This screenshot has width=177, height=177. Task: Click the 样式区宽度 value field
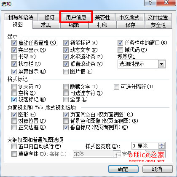pos(145,146)
